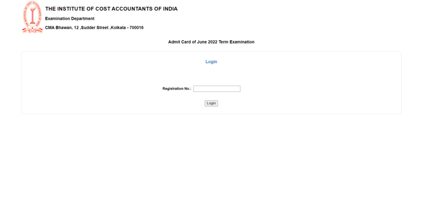Click the word "Examination" in the Examination Department line

click(57, 19)
